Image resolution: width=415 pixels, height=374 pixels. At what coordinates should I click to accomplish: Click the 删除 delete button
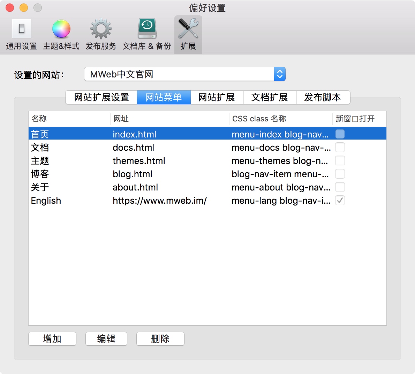tap(160, 338)
